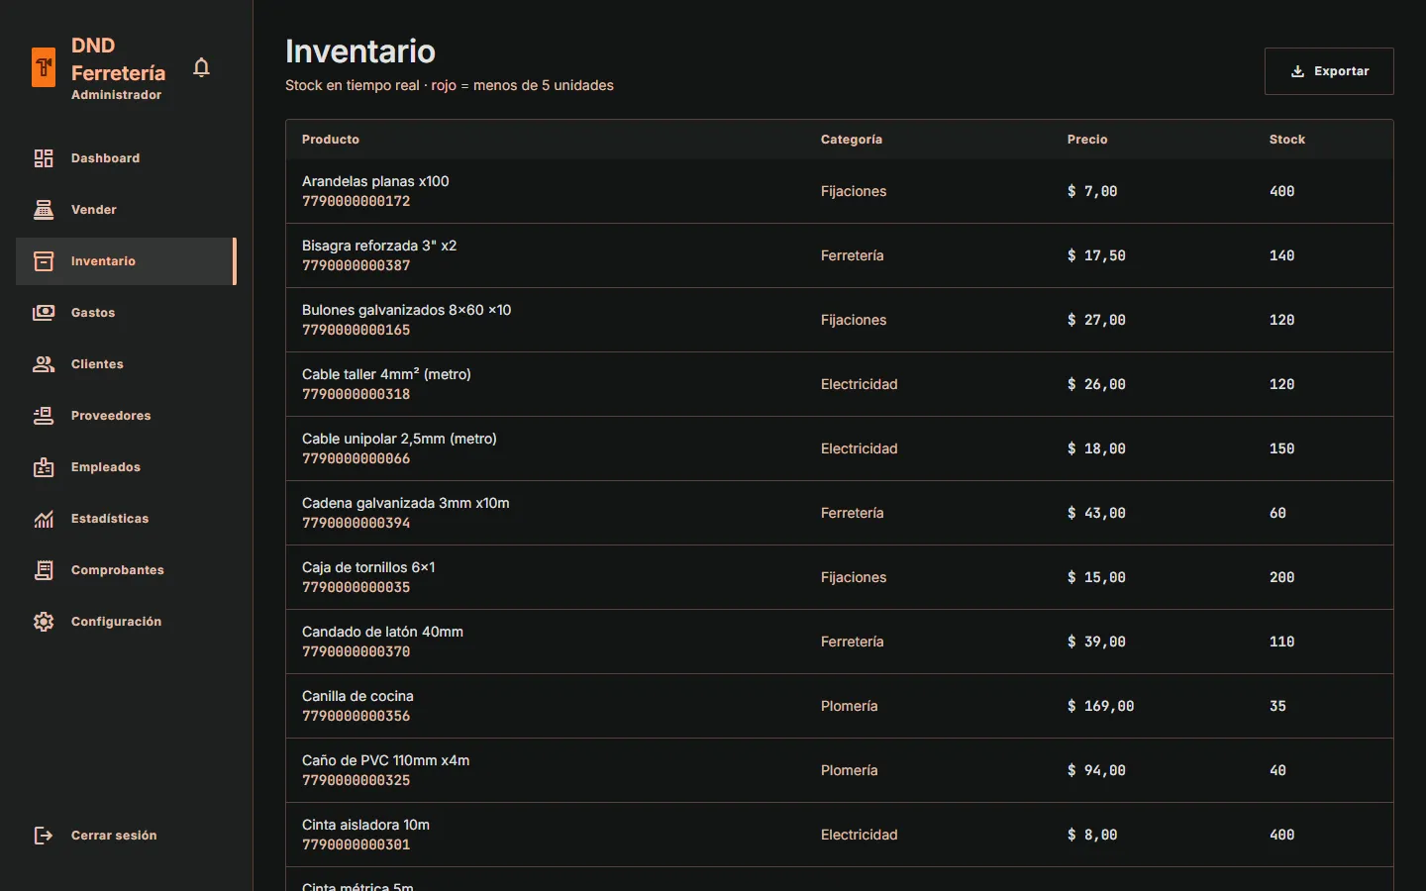Navigate to Estadísticas
Screen dimensions: 1426x891
126,519
